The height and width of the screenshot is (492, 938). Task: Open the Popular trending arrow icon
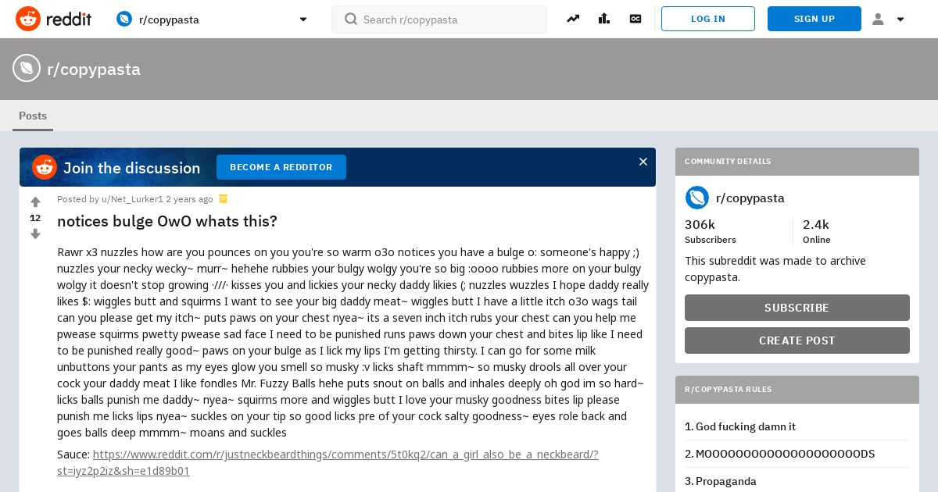573,19
